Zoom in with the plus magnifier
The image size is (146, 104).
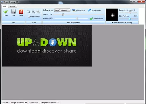38,12
